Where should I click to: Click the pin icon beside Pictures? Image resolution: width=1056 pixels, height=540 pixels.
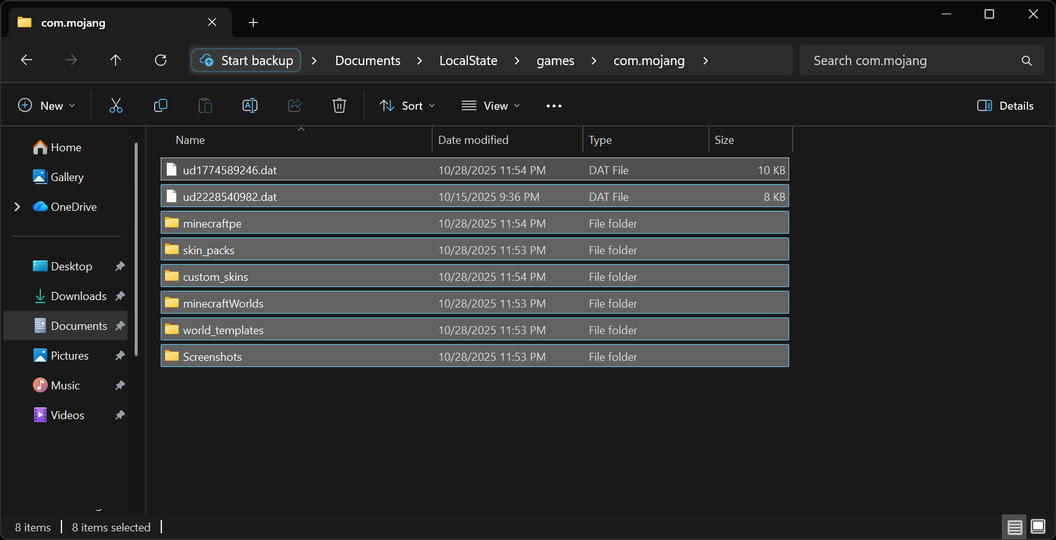coord(120,356)
